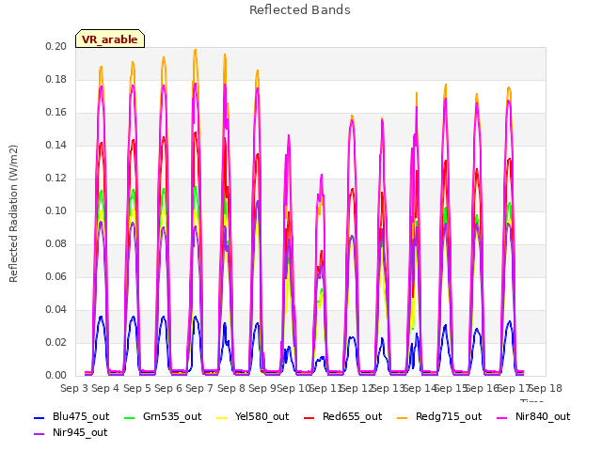Select the Redg715_out legend entry
Screen dimensions: 602x451
(439, 417)
